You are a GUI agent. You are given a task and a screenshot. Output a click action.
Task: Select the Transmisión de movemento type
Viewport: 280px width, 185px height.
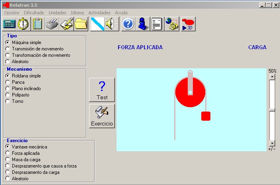[x=8, y=49]
